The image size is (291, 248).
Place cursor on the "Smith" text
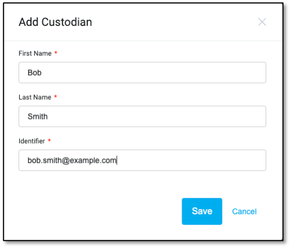coord(38,117)
